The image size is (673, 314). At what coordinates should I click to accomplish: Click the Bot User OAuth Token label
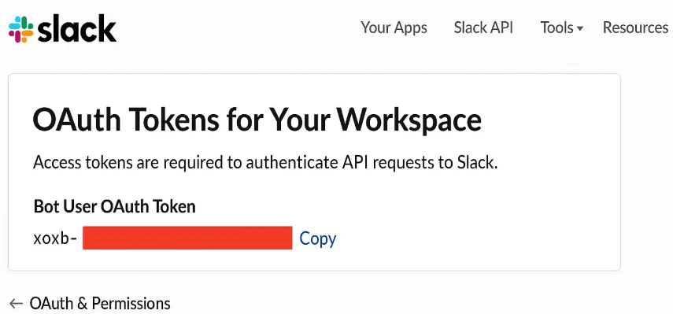click(115, 207)
